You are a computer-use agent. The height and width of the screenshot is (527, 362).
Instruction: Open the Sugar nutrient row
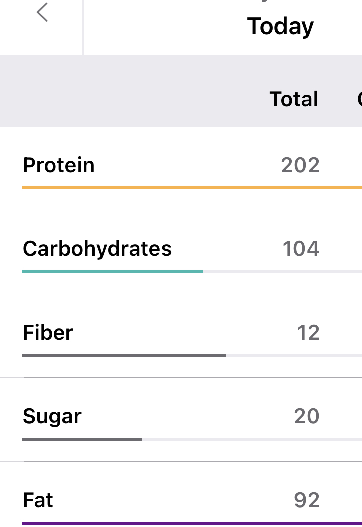point(52,416)
